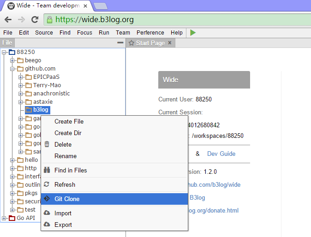This screenshot has height=237, width=311.
Task: Expand the Terry-Mao folder
Action: tap(21, 85)
